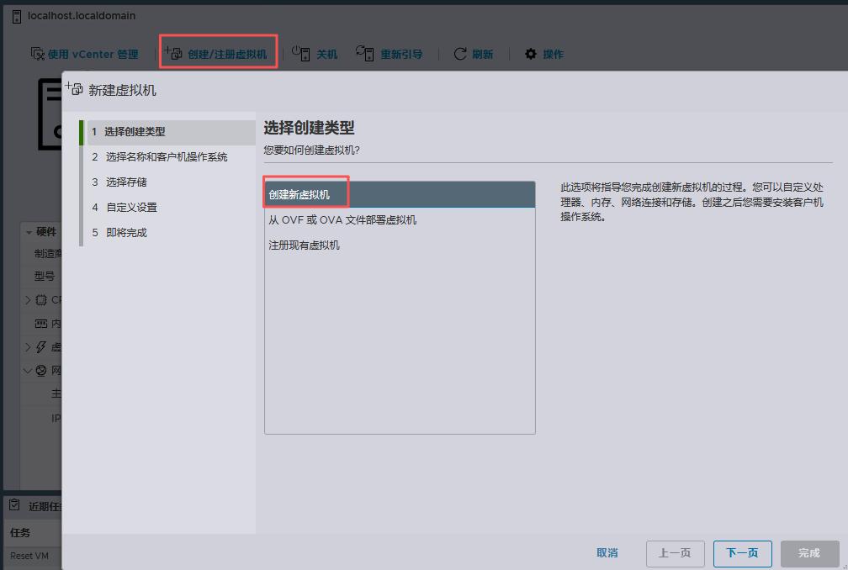The width and height of the screenshot is (848, 570).
Task: Click the 取消 button
Action: (x=607, y=553)
